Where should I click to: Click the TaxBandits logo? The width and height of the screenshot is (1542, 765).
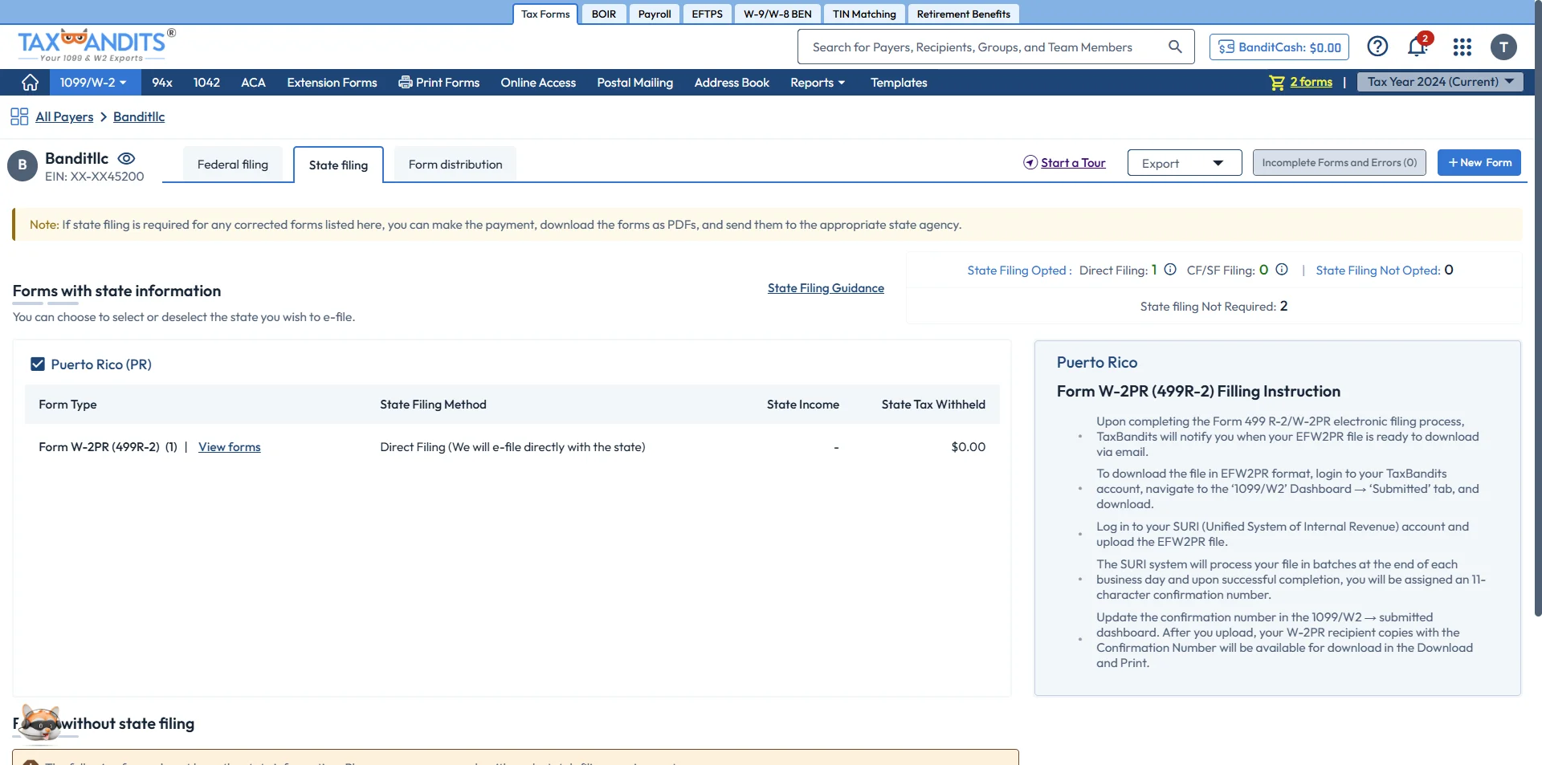coord(96,45)
